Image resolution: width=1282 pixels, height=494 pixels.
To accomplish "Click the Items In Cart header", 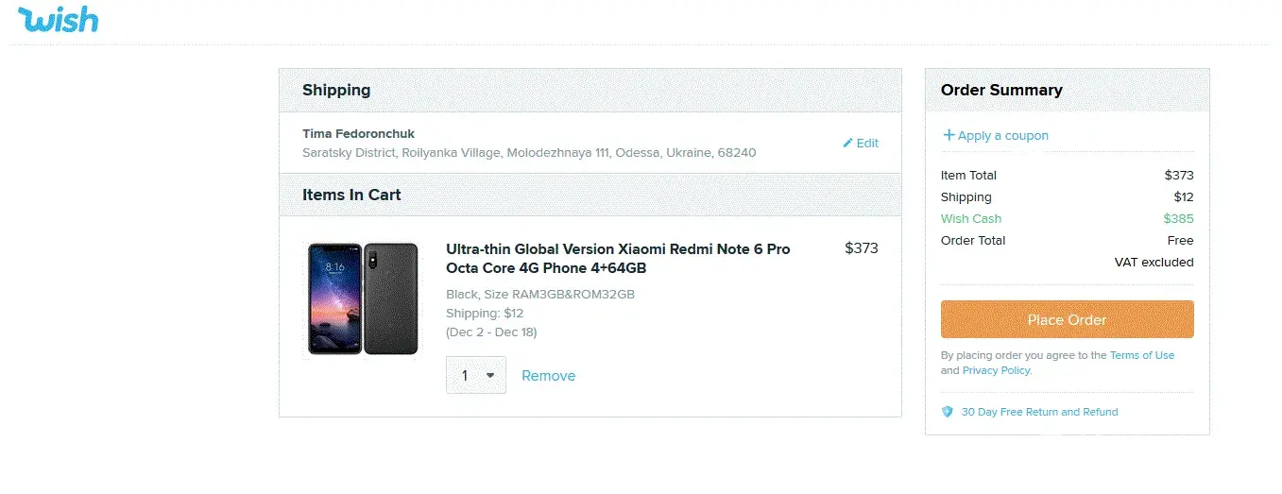I will coord(351,195).
